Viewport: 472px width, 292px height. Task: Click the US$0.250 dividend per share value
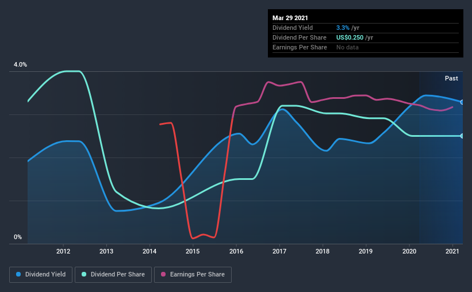click(350, 37)
